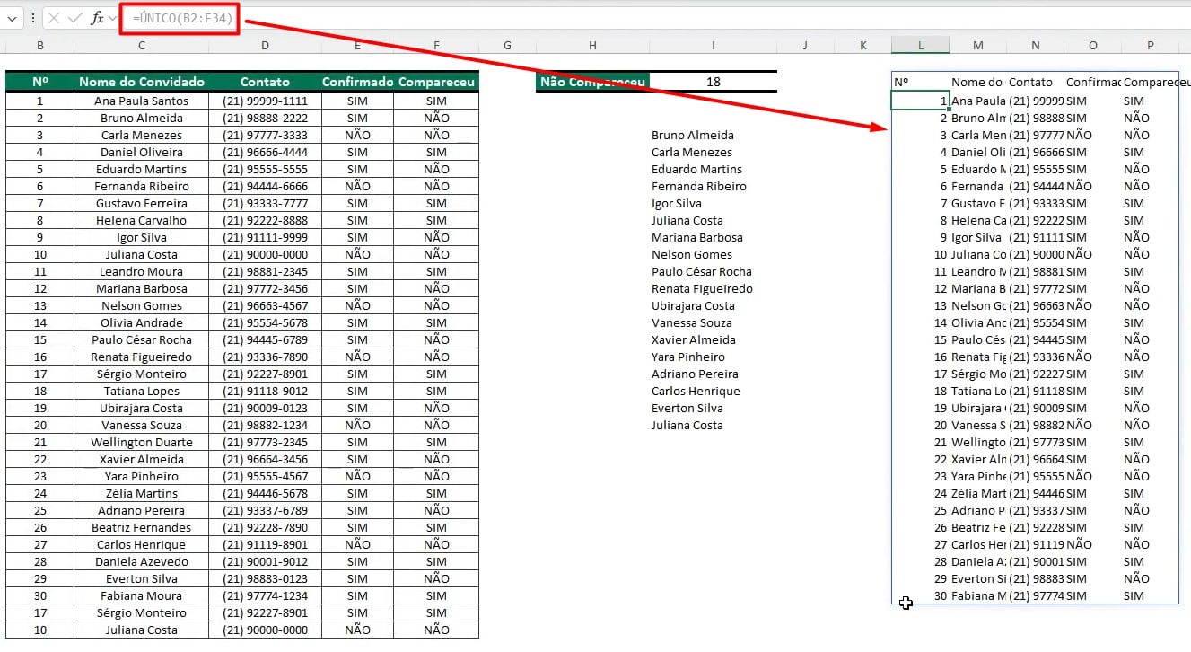This screenshot has width=1191, height=652.
Task: Open the Name Box dropdown arrow
Action: [11, 18]
